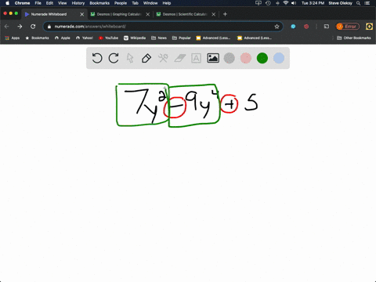
Task: Open the Bookmarks star link
Action: tap(37, 38)
